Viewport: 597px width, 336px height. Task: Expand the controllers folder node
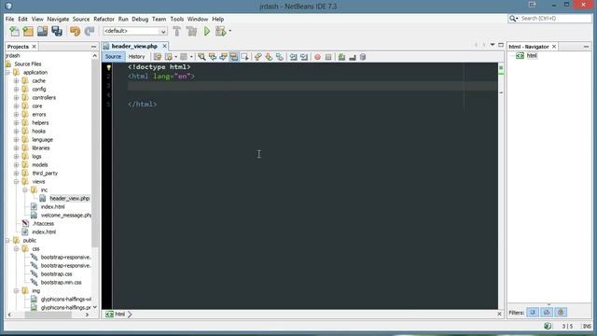(x=17, y=97)
